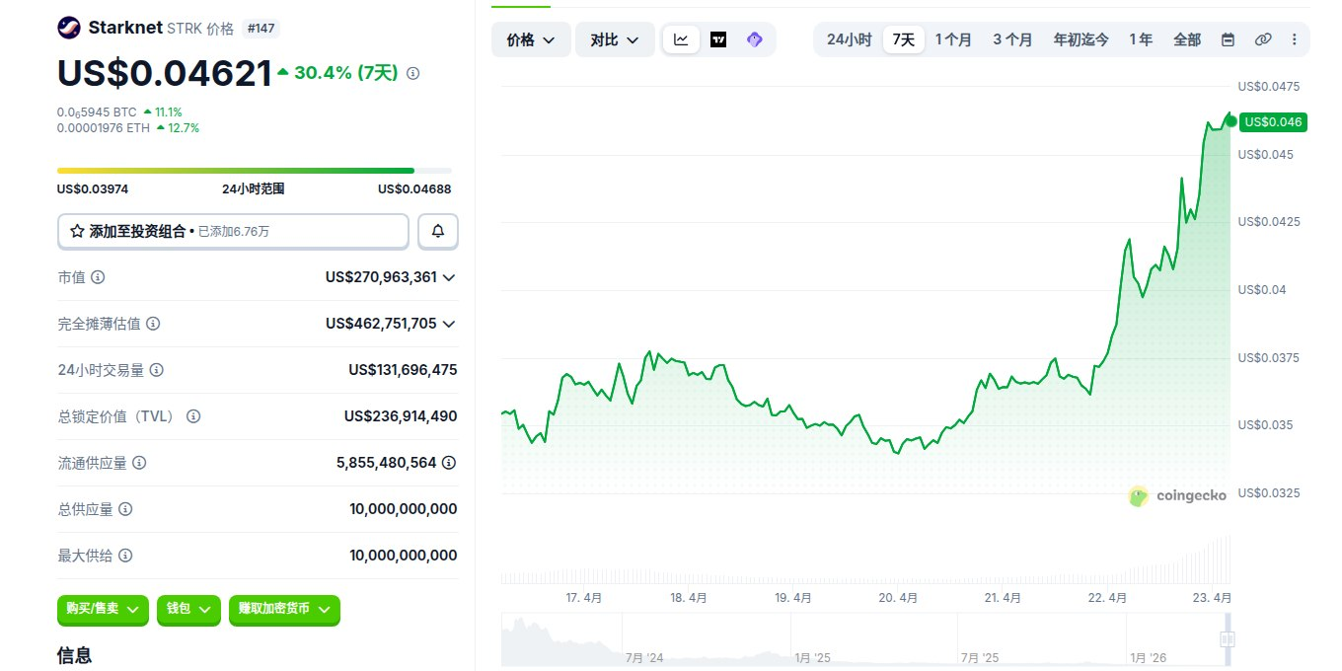Open the chart three-dot more menu
This screenshot has width=1342, height=671.
(1295, 39)
